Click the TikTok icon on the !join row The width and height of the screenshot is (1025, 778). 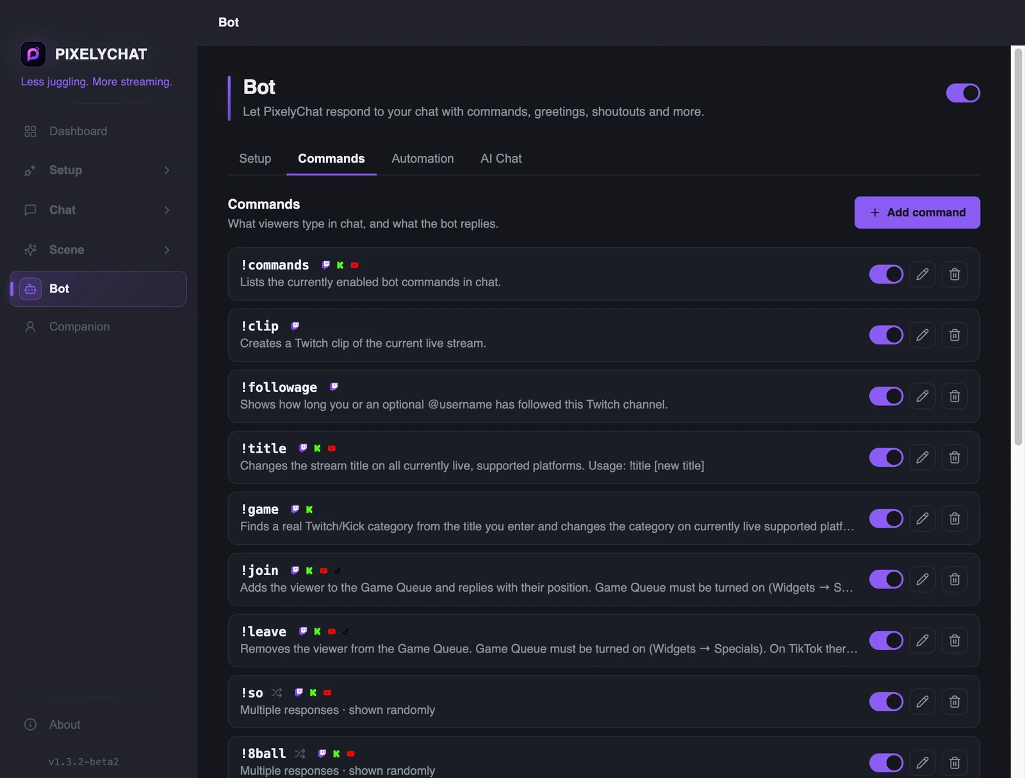(x=338, y=571)
